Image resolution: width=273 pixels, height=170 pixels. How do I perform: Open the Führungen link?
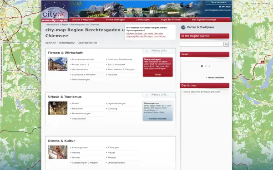point(113,148)
